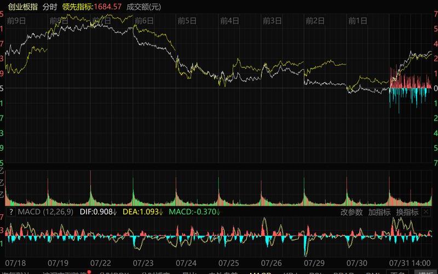Image resolution: width=438 pixels, height=274 pixels.
Task: Click the MACD (12,26,9) indicator name
Action: tap(45, 212)
